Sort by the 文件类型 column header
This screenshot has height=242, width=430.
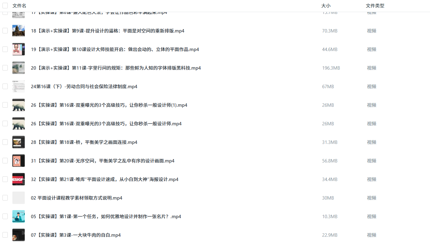(375, 6)
